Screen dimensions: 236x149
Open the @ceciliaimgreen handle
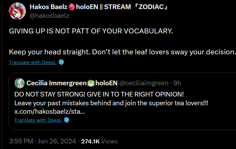click(144, 83)
